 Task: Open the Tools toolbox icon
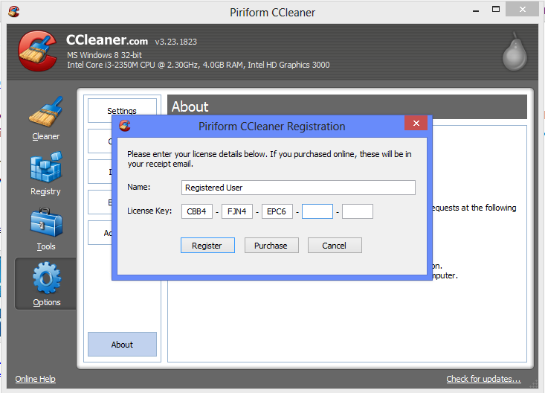coord(45,224)
